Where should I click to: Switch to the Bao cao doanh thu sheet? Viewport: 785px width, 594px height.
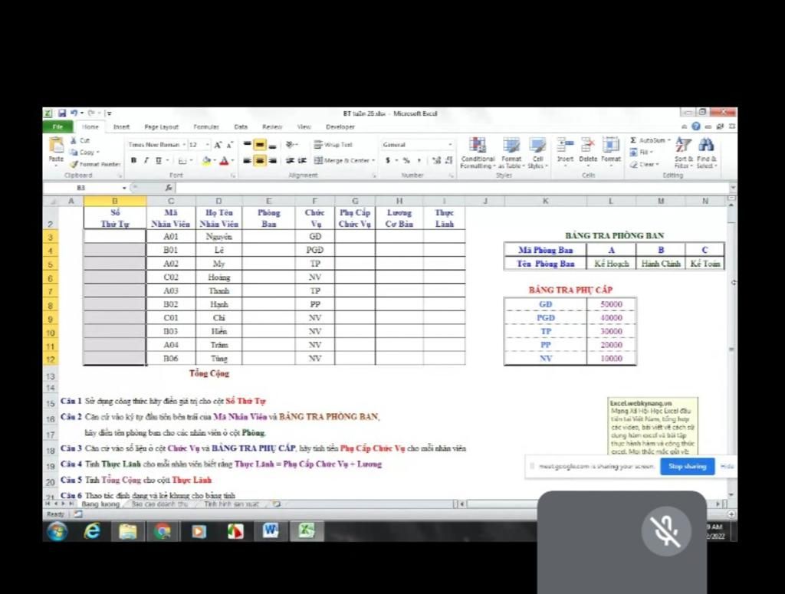(159, 504)
